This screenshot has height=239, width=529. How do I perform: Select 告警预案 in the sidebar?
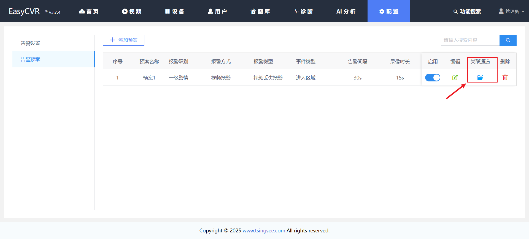[x=31, y=59]
